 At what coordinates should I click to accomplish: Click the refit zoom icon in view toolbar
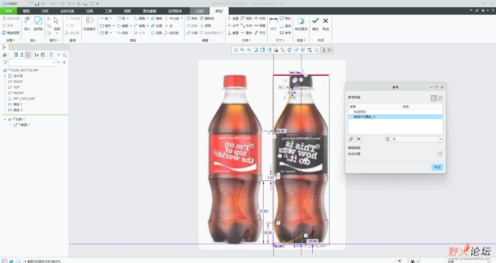pos(236,50)
